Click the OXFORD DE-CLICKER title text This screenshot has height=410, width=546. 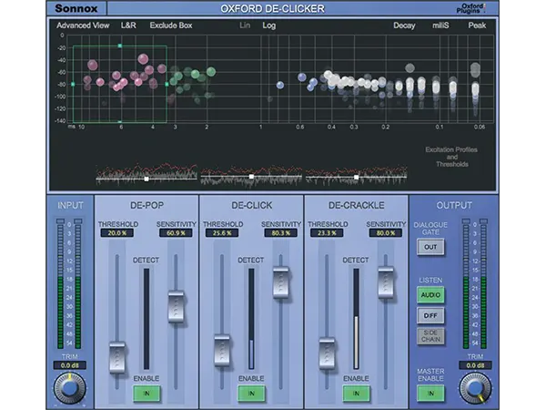pos(272,8)
